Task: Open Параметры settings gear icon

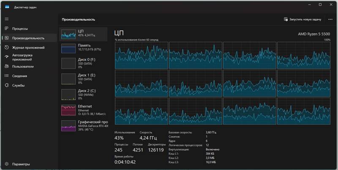Action: point(7,164)
